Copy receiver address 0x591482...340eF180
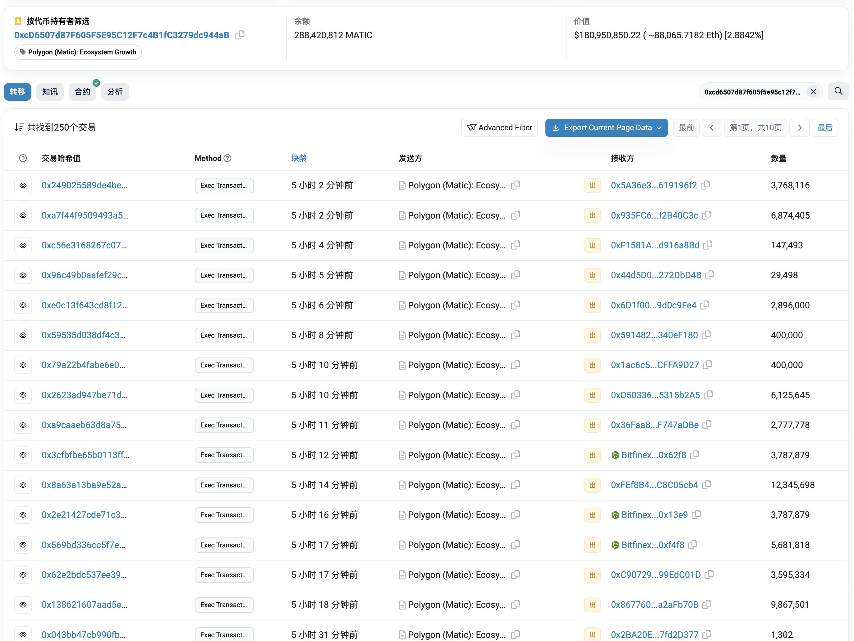854x641 pixels. [x=706, y=335]
